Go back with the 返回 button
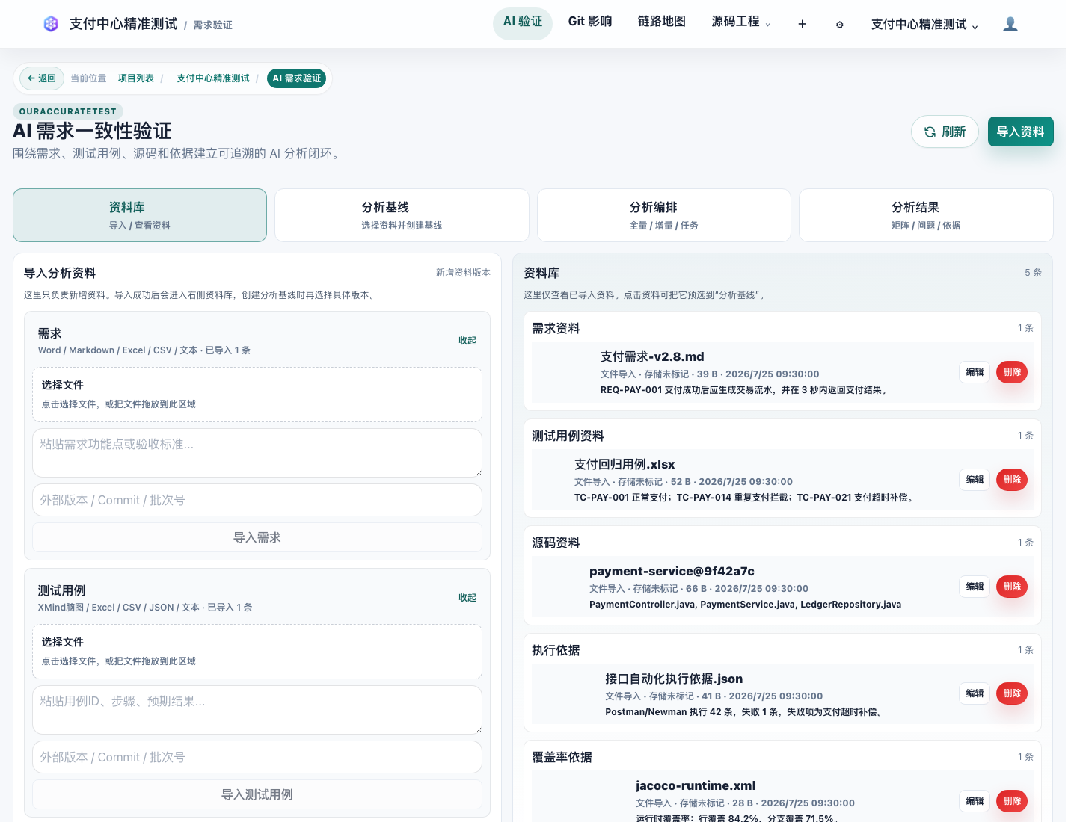This screenshot has width=1077, height=822. tap(42, 78)
